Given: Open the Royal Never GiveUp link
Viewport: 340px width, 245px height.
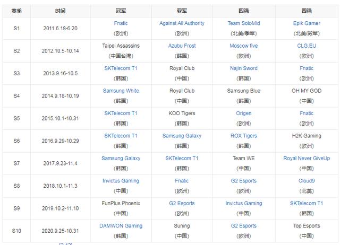Looking at the screenshot, I should [307, 158].
